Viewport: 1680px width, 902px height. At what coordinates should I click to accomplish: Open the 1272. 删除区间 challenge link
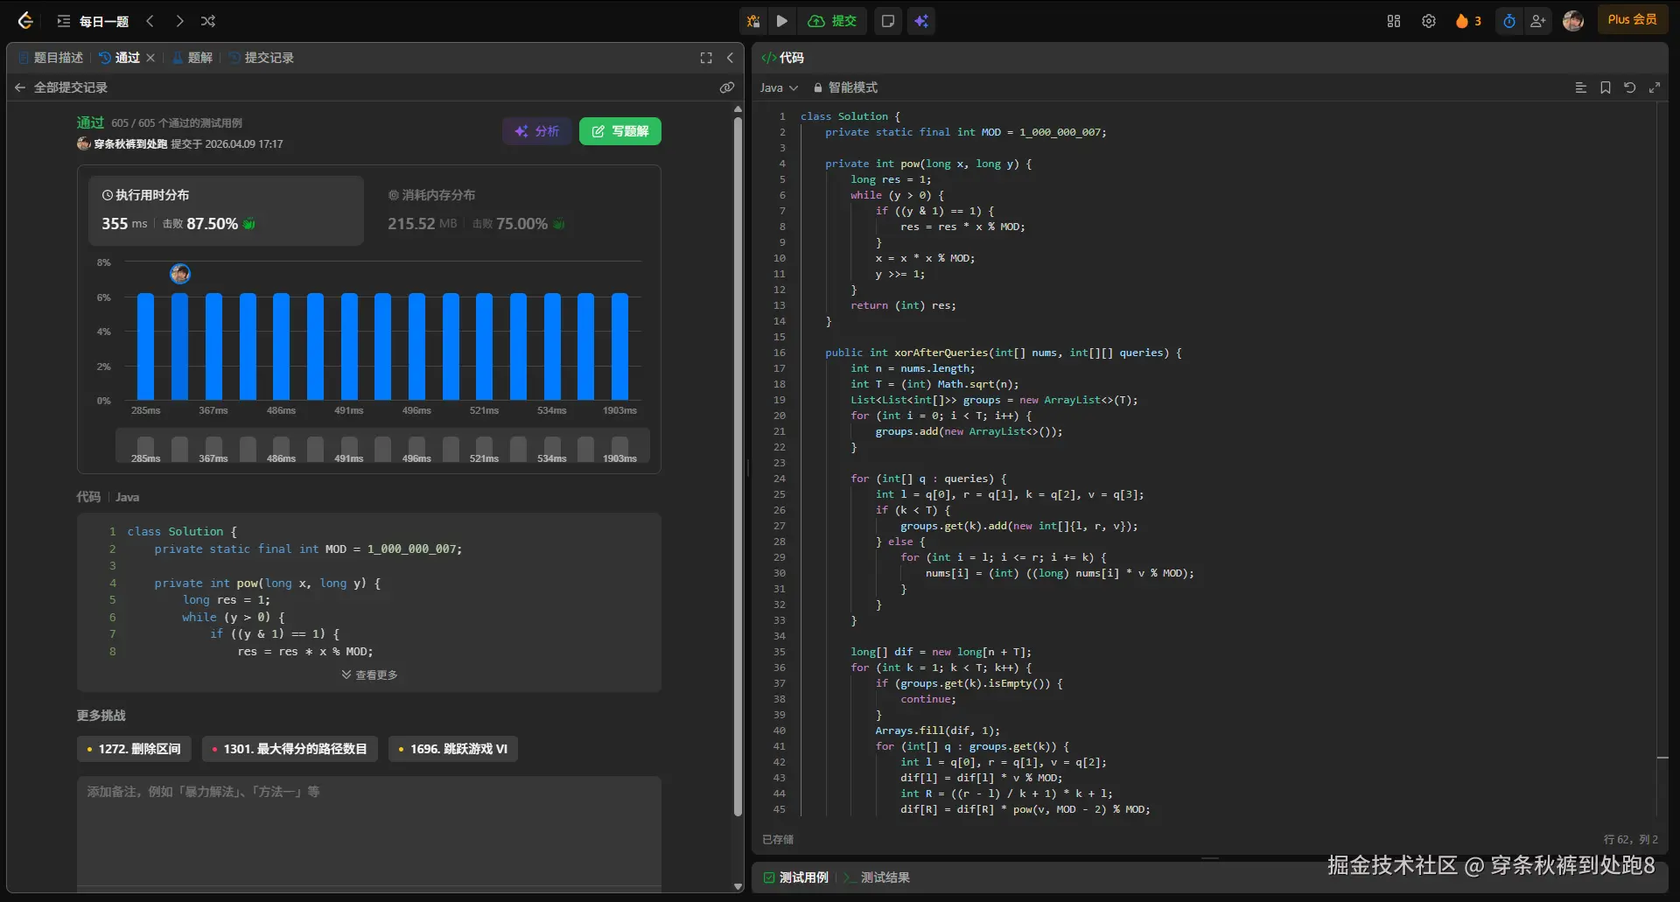(x=134, y=749)
